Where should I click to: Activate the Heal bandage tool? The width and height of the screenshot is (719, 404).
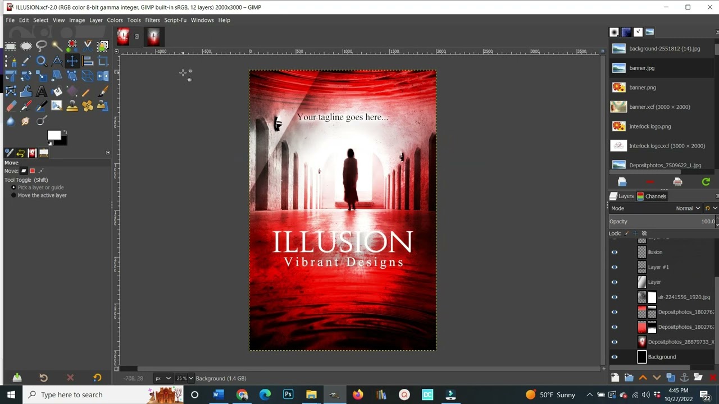[88, 105]
